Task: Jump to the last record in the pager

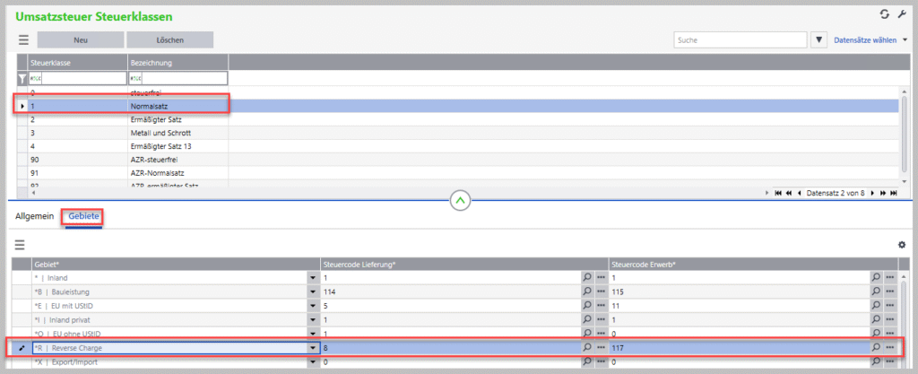Action: [x=894, y=193]
